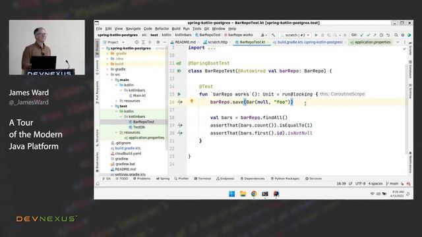Screen dimensions: 422x237
Task: Click suspend call gutter icon on line 19
Action: (180, 125)
